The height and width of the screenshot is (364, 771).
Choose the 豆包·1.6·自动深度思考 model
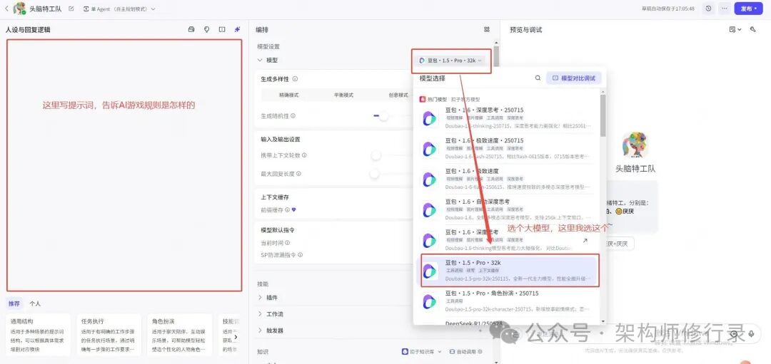click(508, 209)
